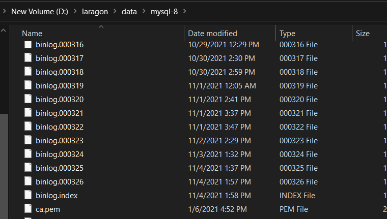Click type cell 000323 File
Screen dimensions: 387x219
298,141
